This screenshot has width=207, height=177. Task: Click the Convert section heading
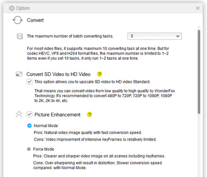tap(35, 20)
